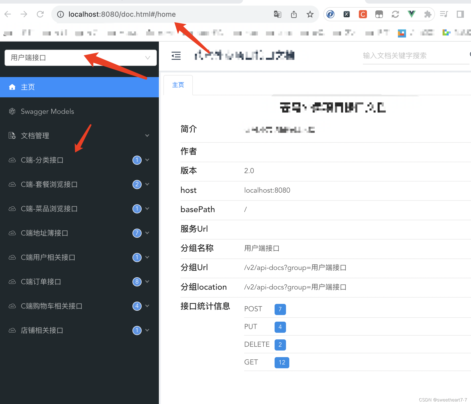Click the API cloud icon beside C端订单接口
Screen dimensions: 471x404
[x=12, y=282]
